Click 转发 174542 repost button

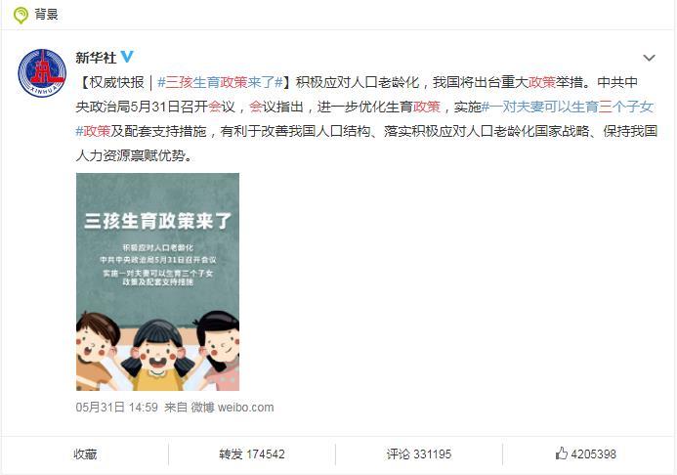[252, 453]
